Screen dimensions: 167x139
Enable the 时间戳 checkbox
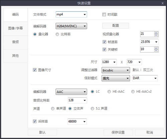coord(104,14)
